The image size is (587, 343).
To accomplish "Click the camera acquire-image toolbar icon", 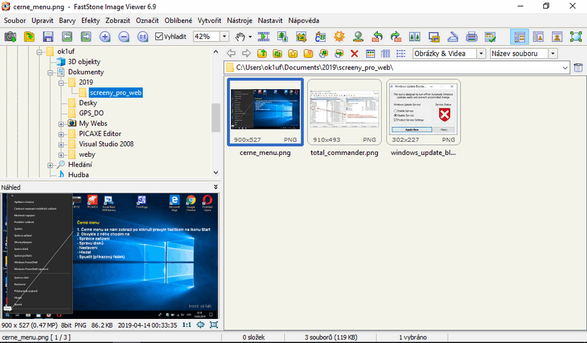I will pos(10,36).
